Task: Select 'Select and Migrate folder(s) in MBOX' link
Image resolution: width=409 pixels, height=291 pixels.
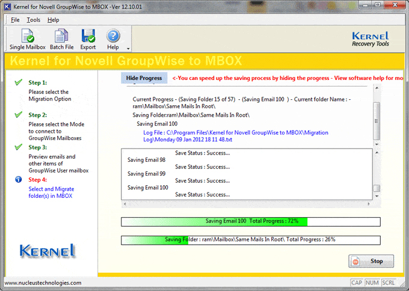Action: click(x=51, y=192)
